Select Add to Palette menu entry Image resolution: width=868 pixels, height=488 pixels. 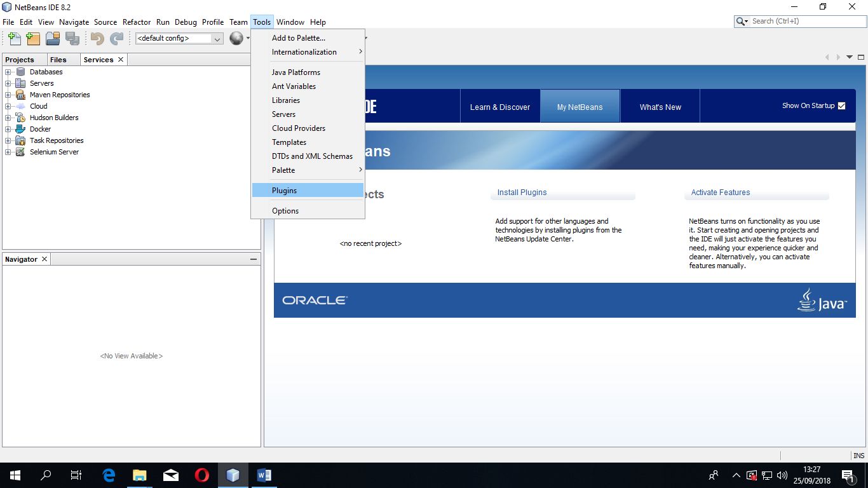[x=308, y=38]
